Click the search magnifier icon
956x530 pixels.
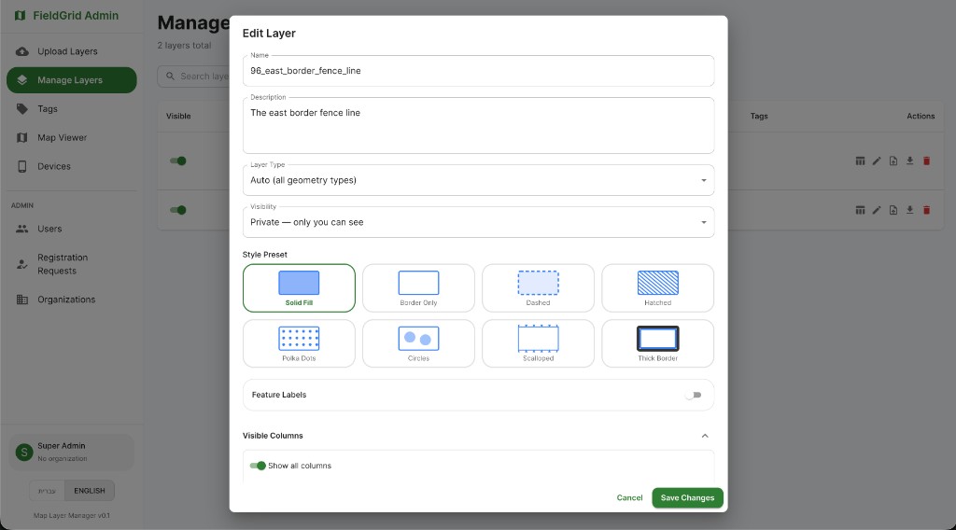pos(170,77)
